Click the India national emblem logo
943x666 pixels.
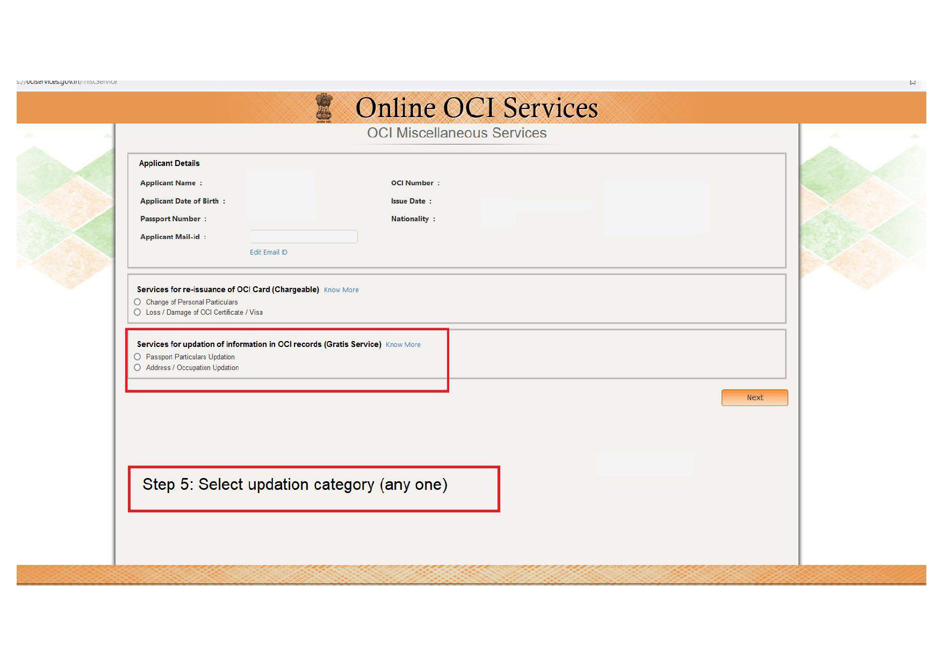pos(324,107)
